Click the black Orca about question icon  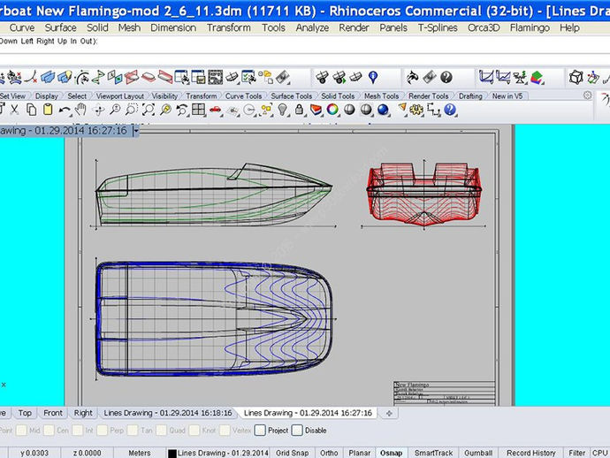pyautogui.click(x=446, y=77)
